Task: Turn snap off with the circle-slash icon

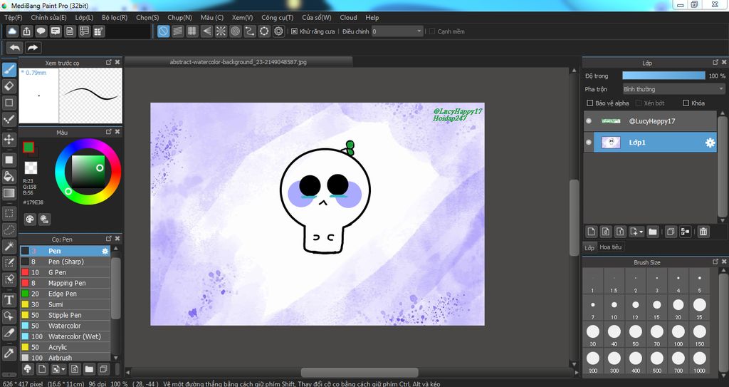Action: click(x=163, y=31)
